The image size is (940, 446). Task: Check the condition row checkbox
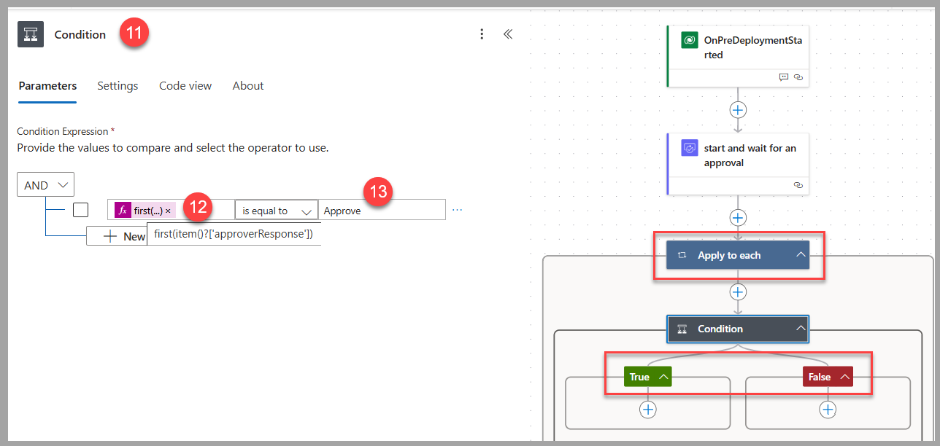click(80, 209)
